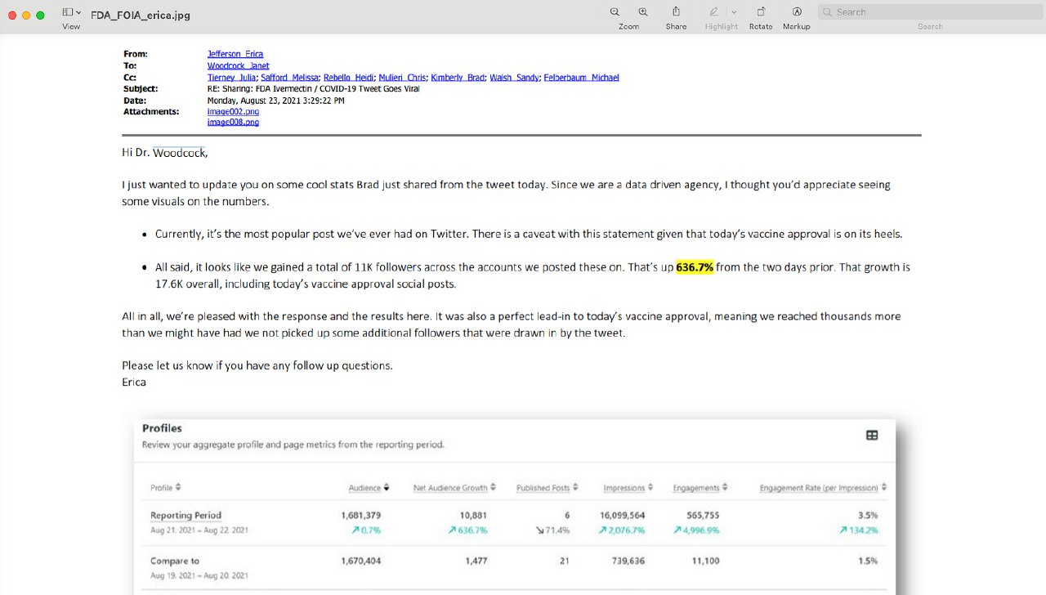This screenshot has width=1046, height=595.
Task: Click the 11,100 compare engagements value
Action: [x=705, y=561]
